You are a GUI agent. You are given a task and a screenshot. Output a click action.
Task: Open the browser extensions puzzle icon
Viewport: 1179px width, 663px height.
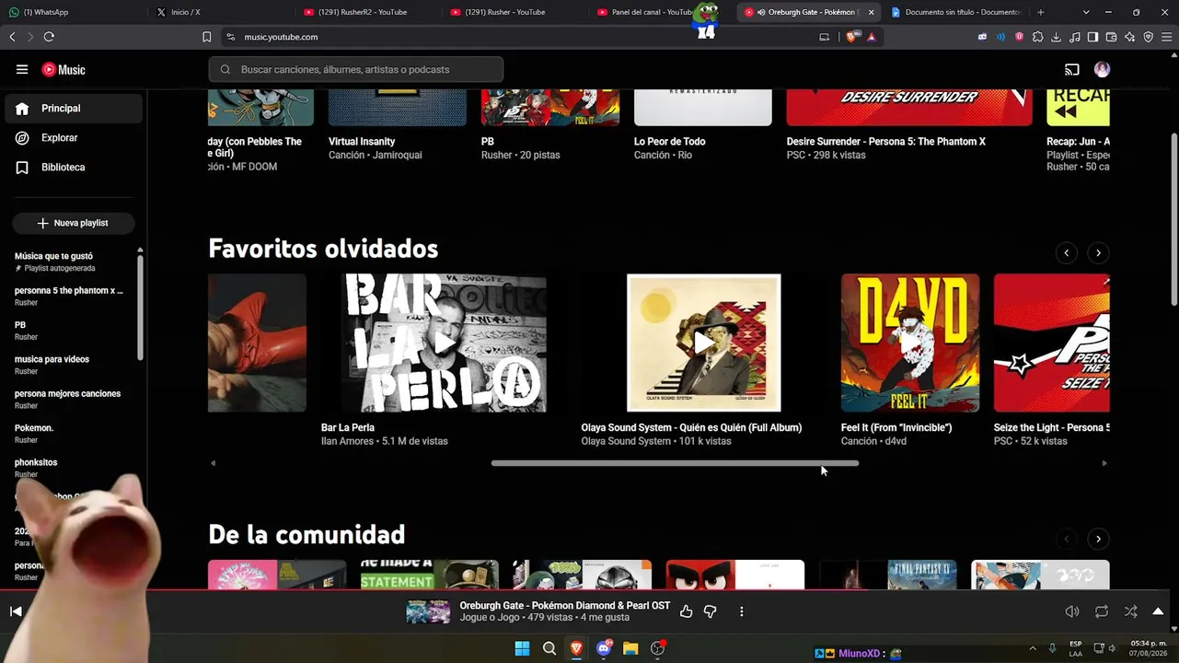point(1037,37)
